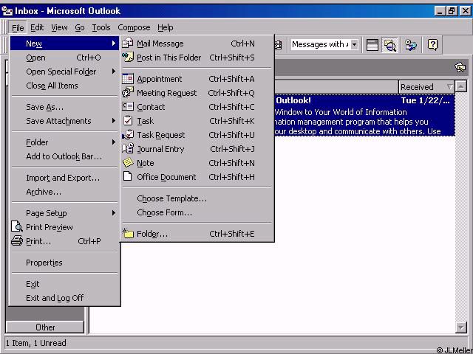Open the Edit menu
473x354 pixels.
(x=37, y=27)
